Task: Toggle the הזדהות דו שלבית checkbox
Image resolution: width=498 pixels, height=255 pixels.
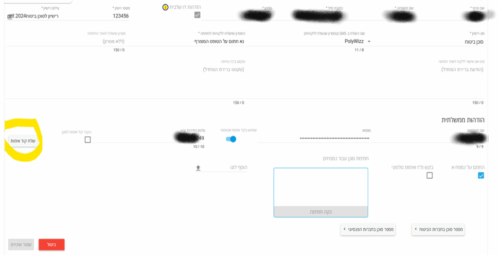Action: tap(197, 15)
